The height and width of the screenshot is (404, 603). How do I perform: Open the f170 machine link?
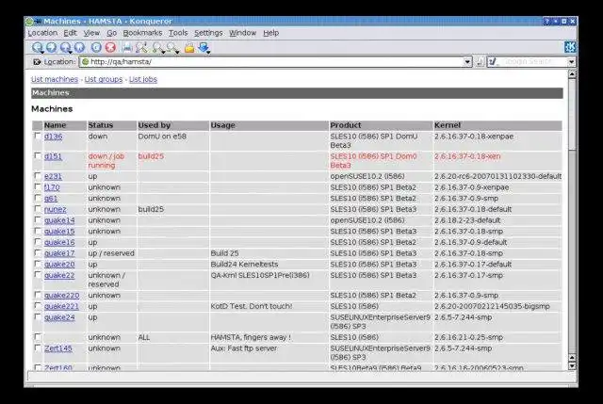[52, 187]
